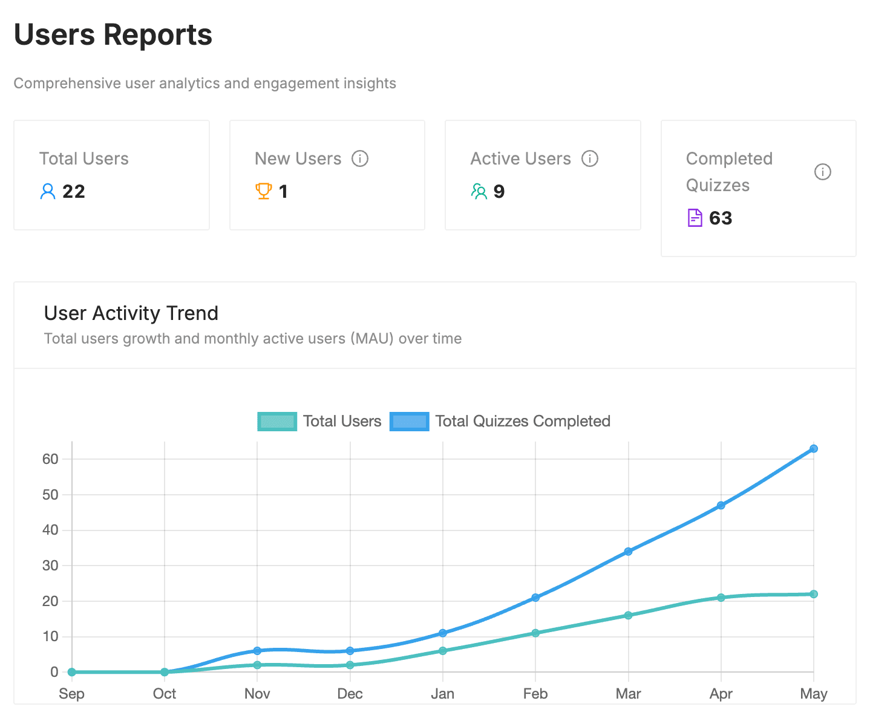This screenshot has width=870, height=721.
Task: Click the teal swatch in the chart legend
Action: click(277, 421)
